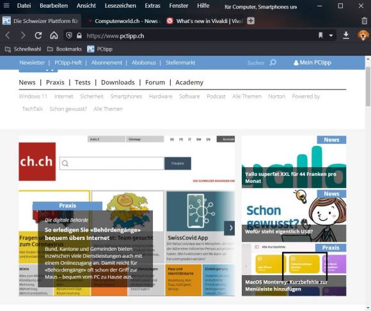Screen dimensions: 371x311
Task: Open the Norton topic link
Action: [276, 97]
